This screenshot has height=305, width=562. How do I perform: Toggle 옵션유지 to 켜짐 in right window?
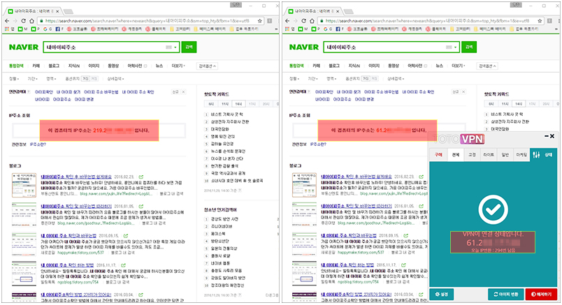(x=366, y=78)
